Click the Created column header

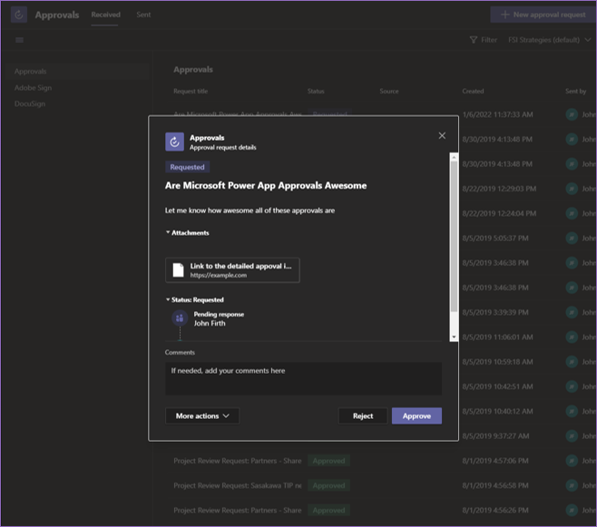click(473, 92)
